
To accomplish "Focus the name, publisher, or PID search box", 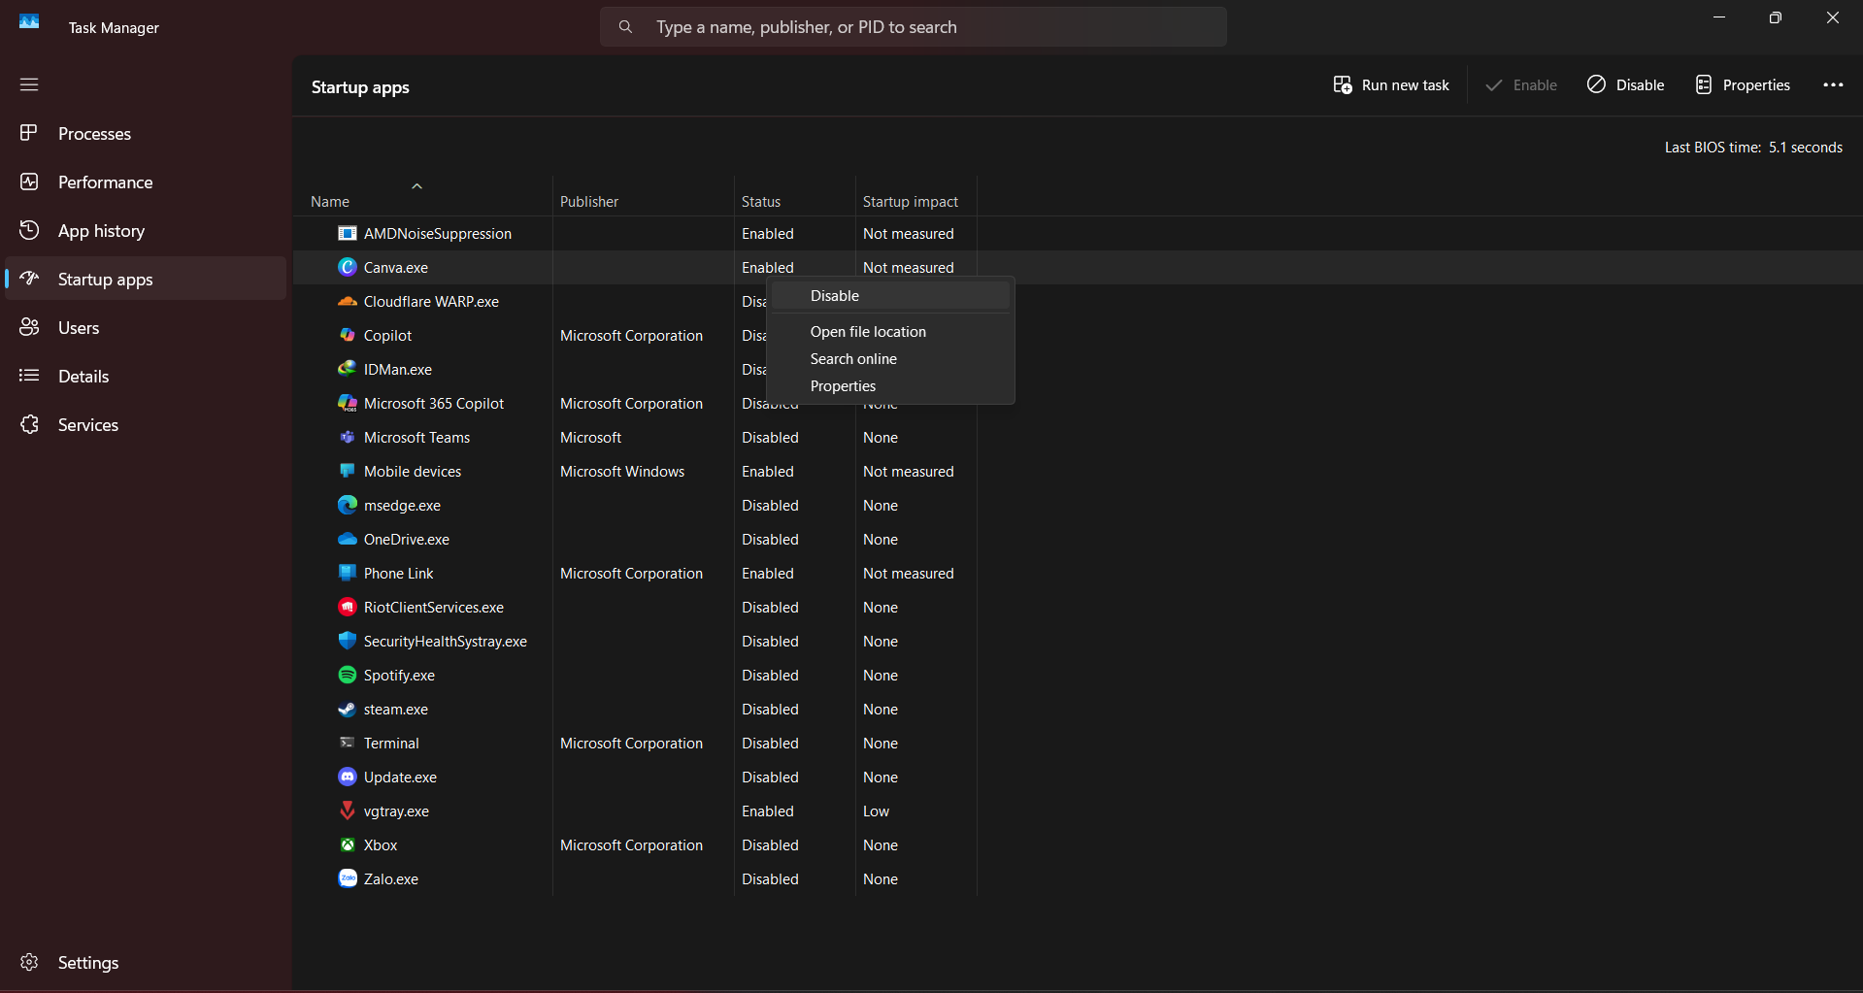I will (x=913, y=27).
